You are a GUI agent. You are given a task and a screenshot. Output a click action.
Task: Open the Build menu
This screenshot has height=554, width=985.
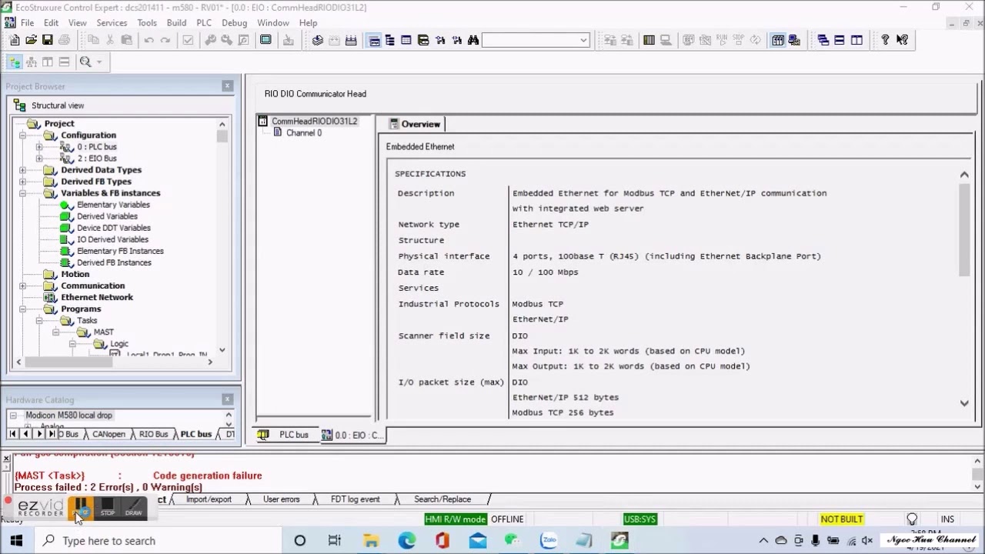[x=176, y=23]
